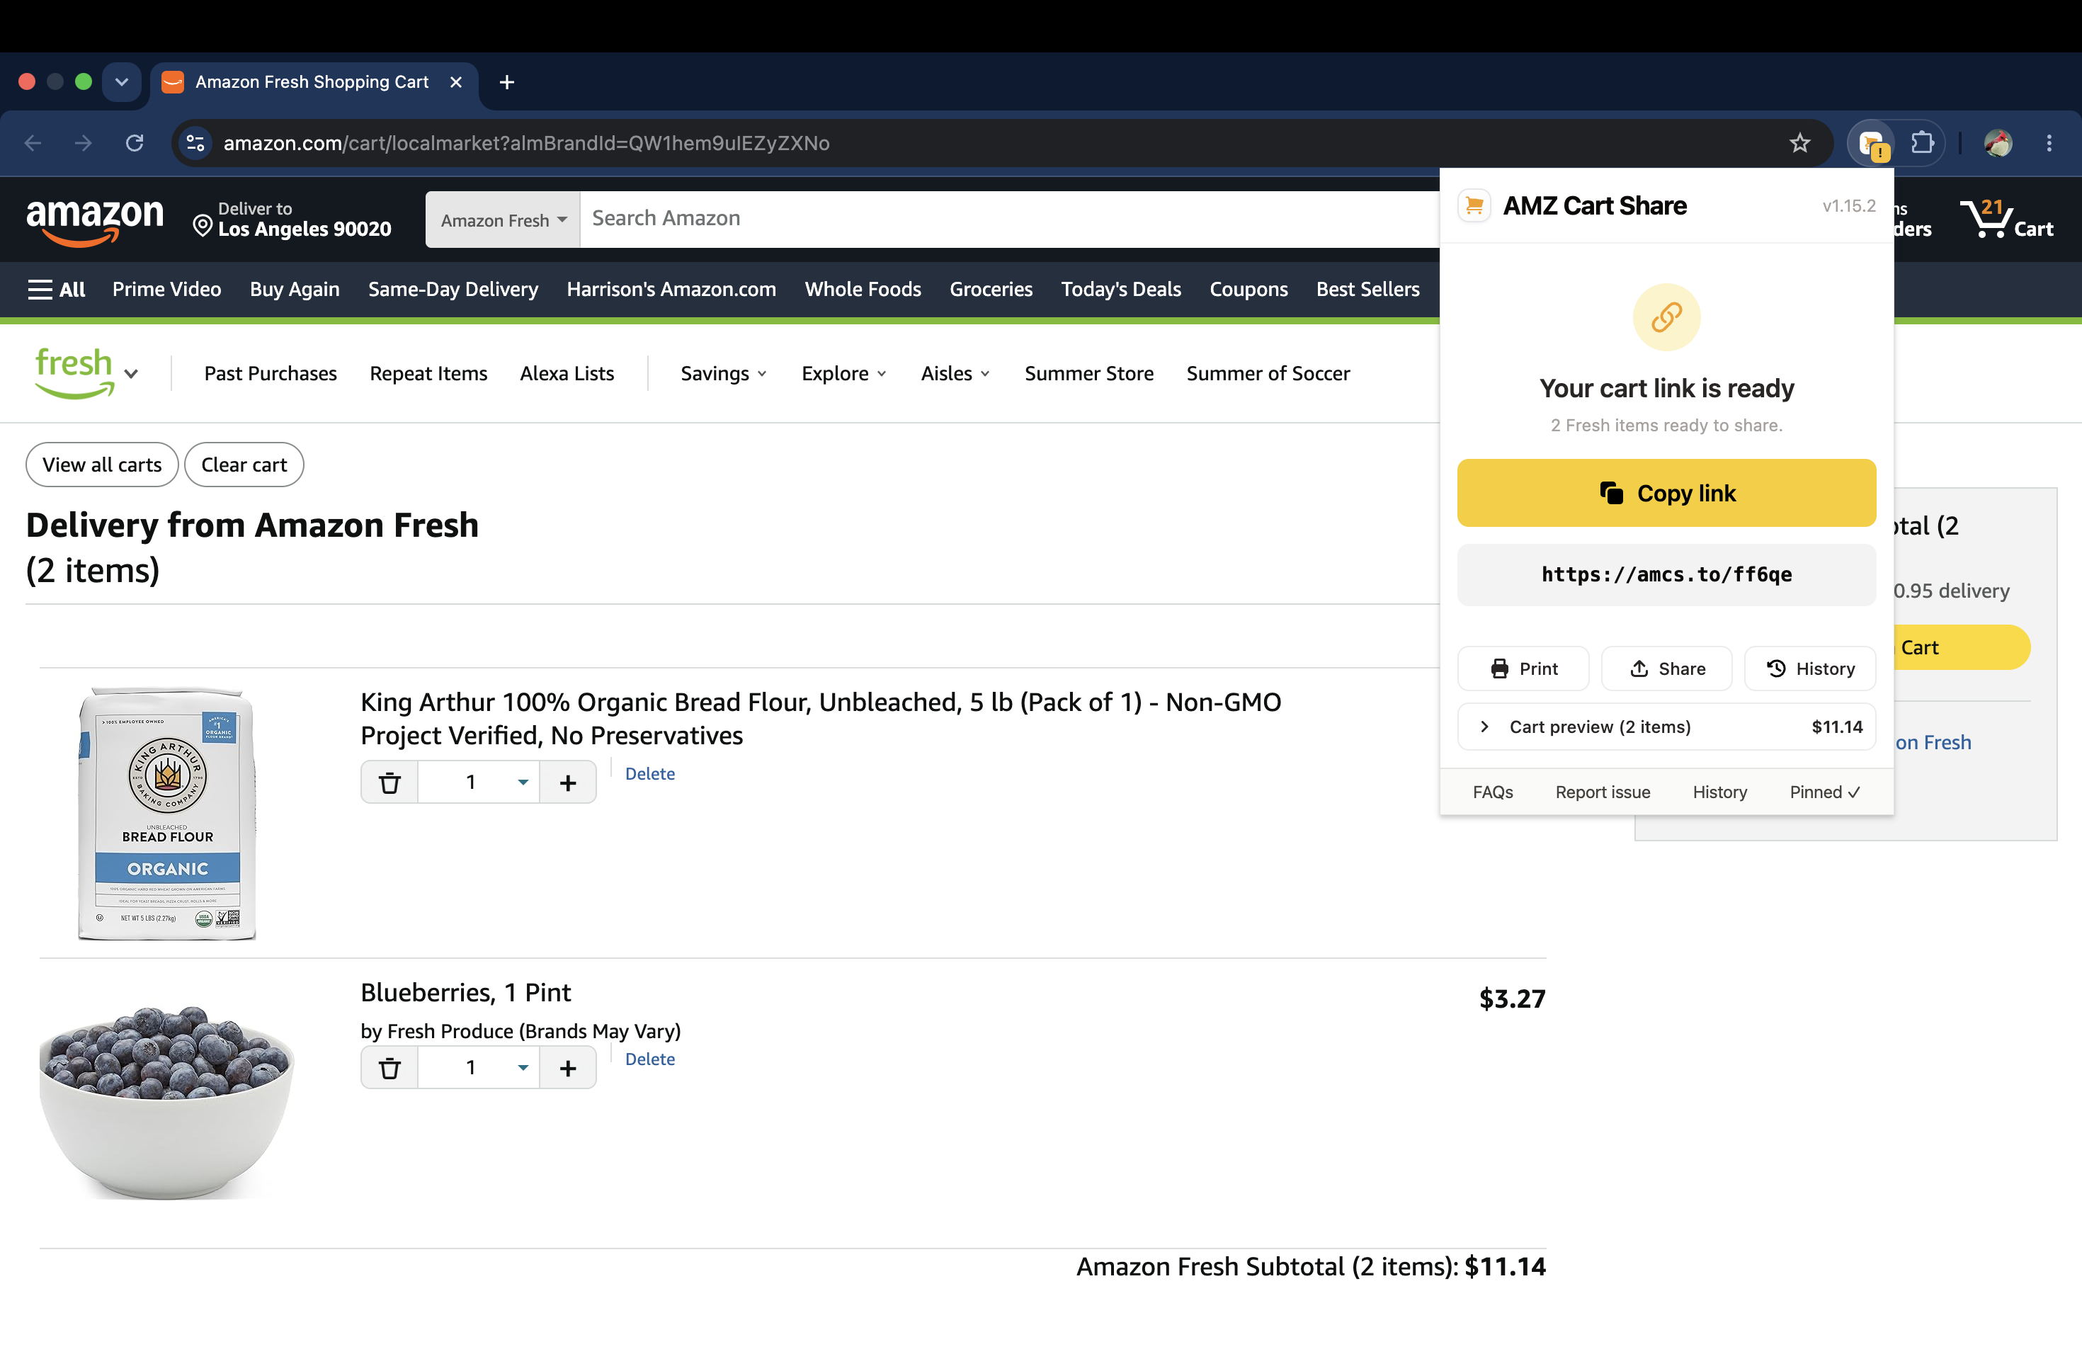Go to Harrison's Amazon.com

671,290
